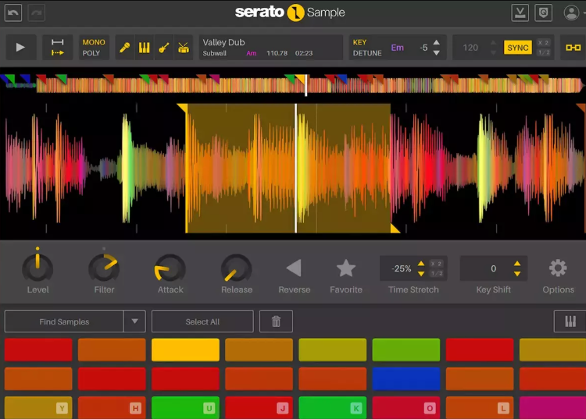Image resolution: width=586 pixels, height=419 pixels.
Task: Click the microphone vocals stem icon
Action: pyautogui.click(x=124, y=48)
